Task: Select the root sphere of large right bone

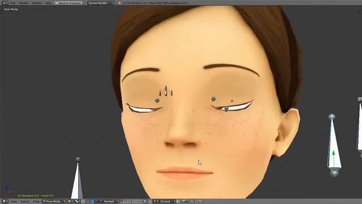Action: (334, 173)
